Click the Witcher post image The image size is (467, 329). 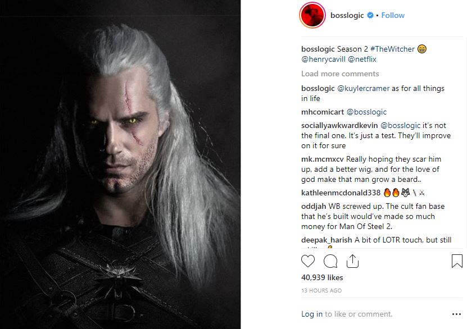(x=120, y=164)
